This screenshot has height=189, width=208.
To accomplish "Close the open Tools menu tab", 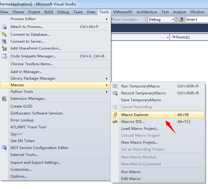I will tap(104, 12).
